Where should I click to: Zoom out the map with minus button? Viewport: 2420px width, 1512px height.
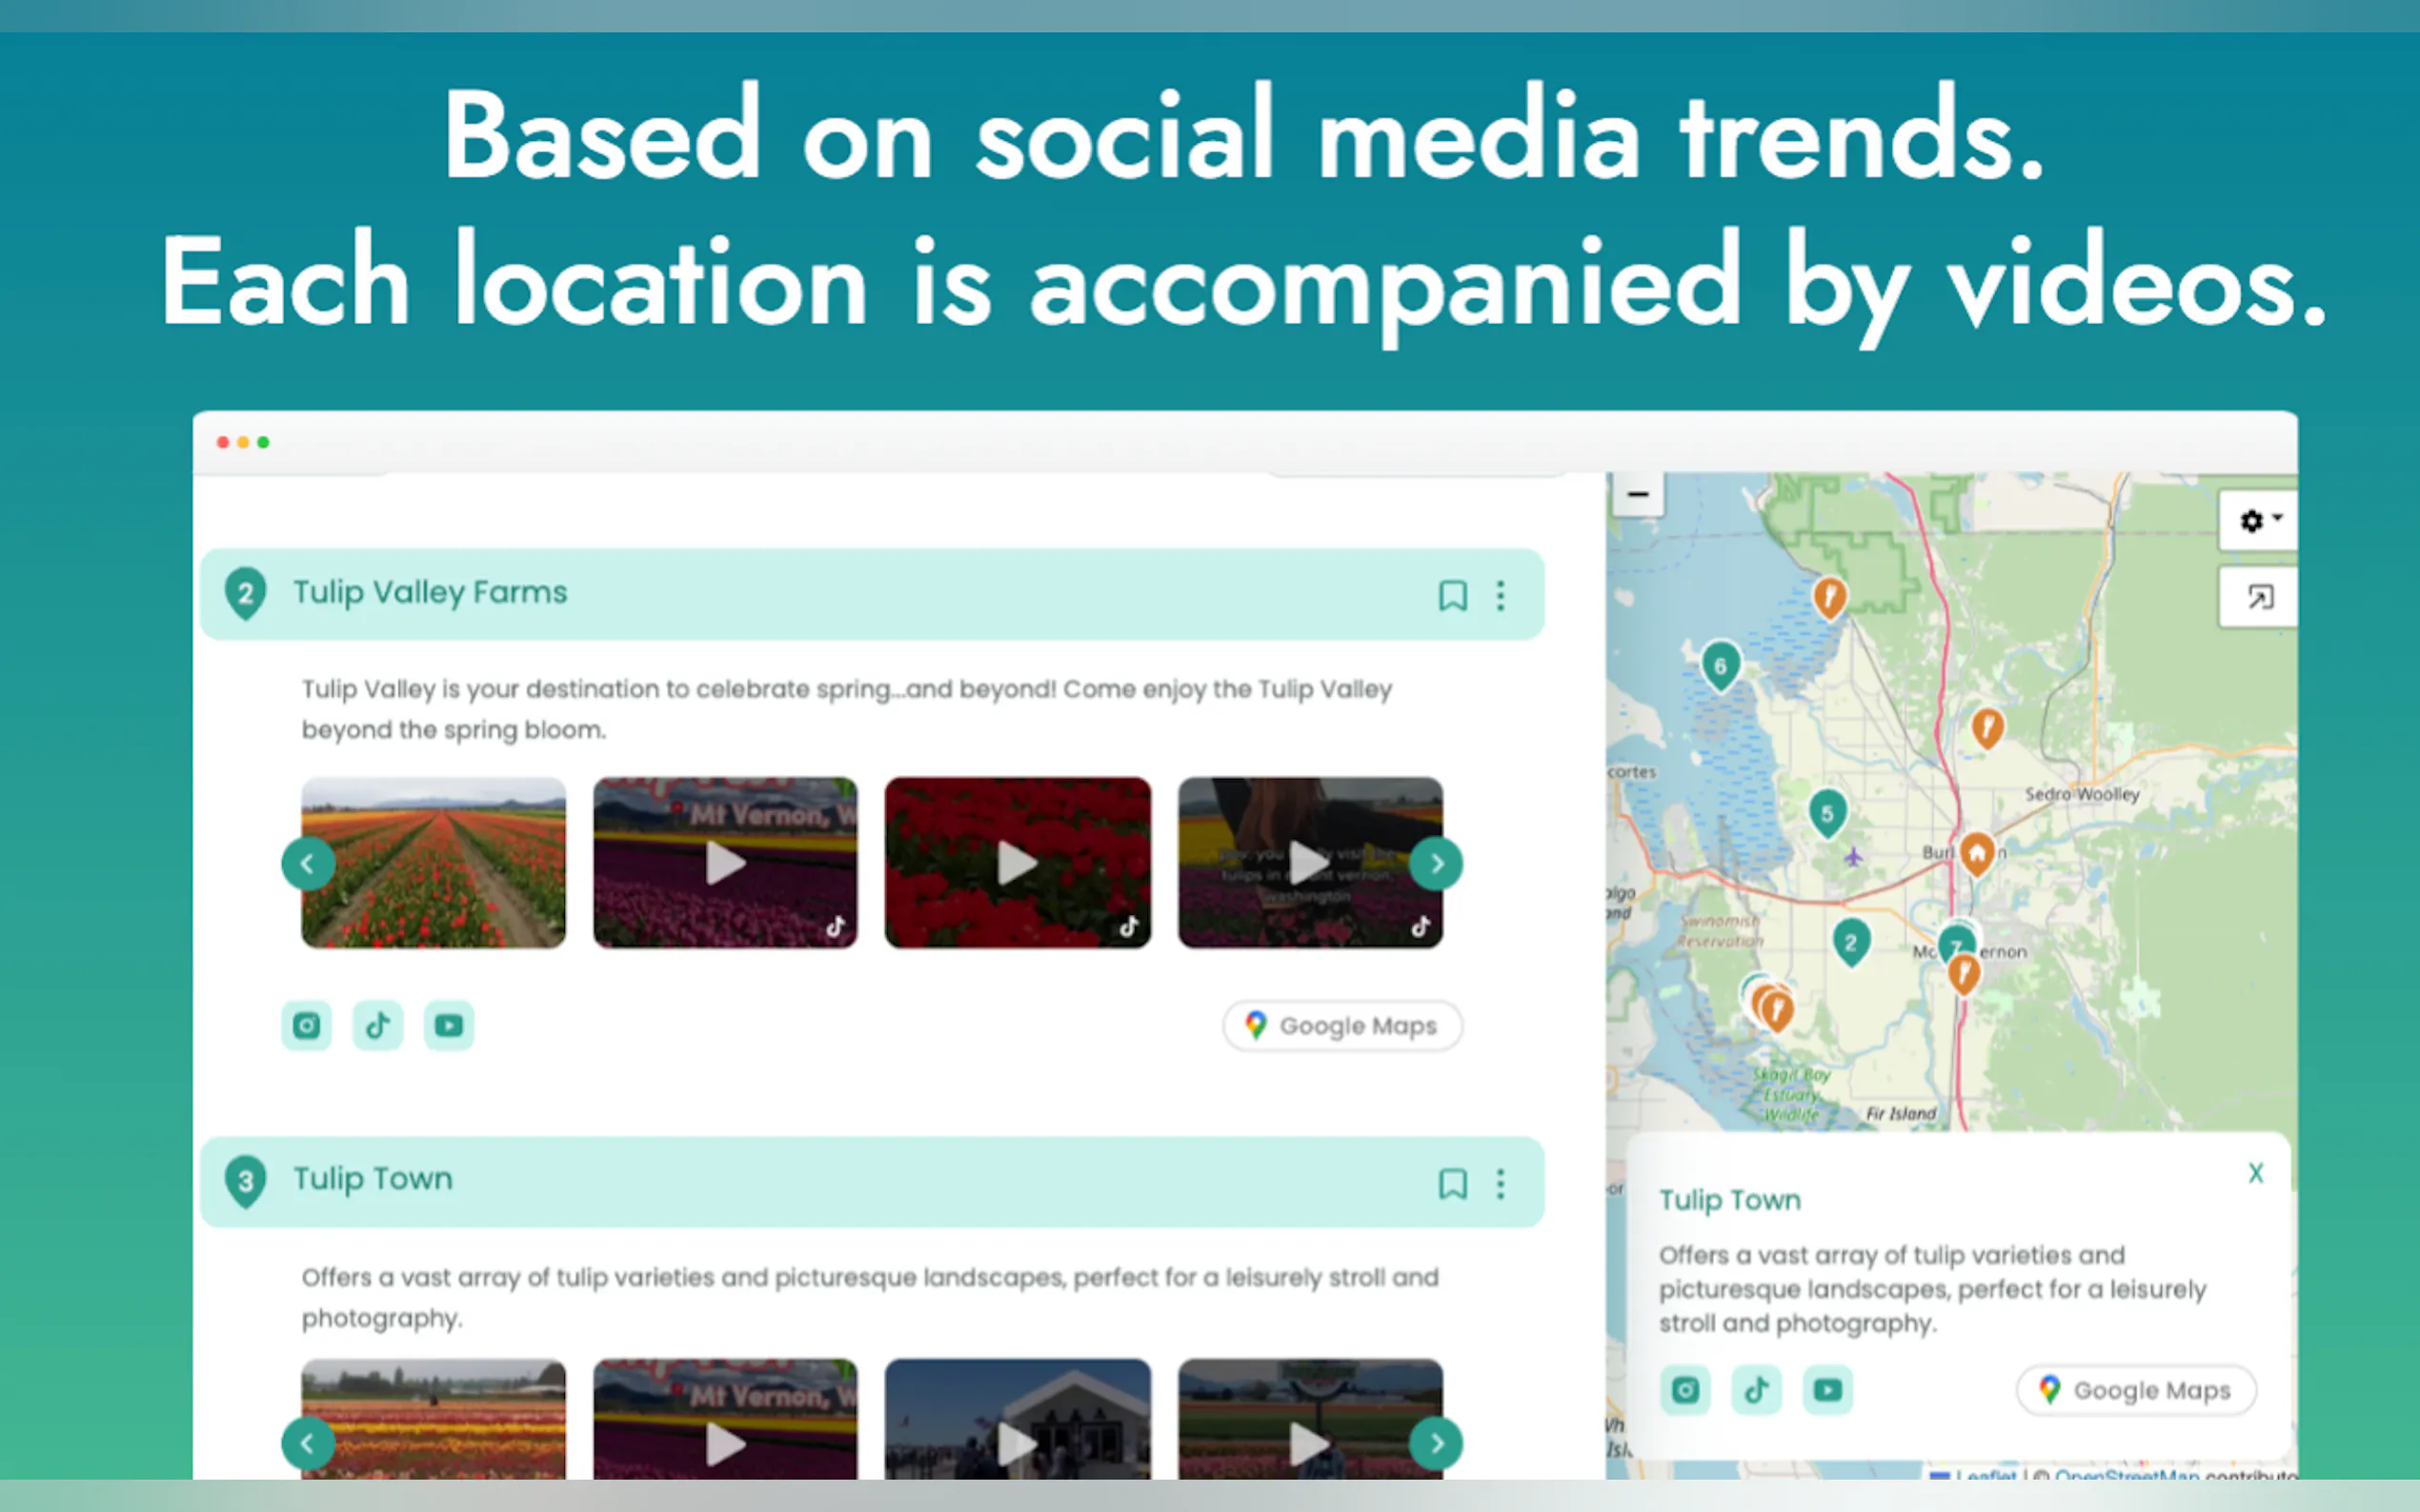point(1638,495)
